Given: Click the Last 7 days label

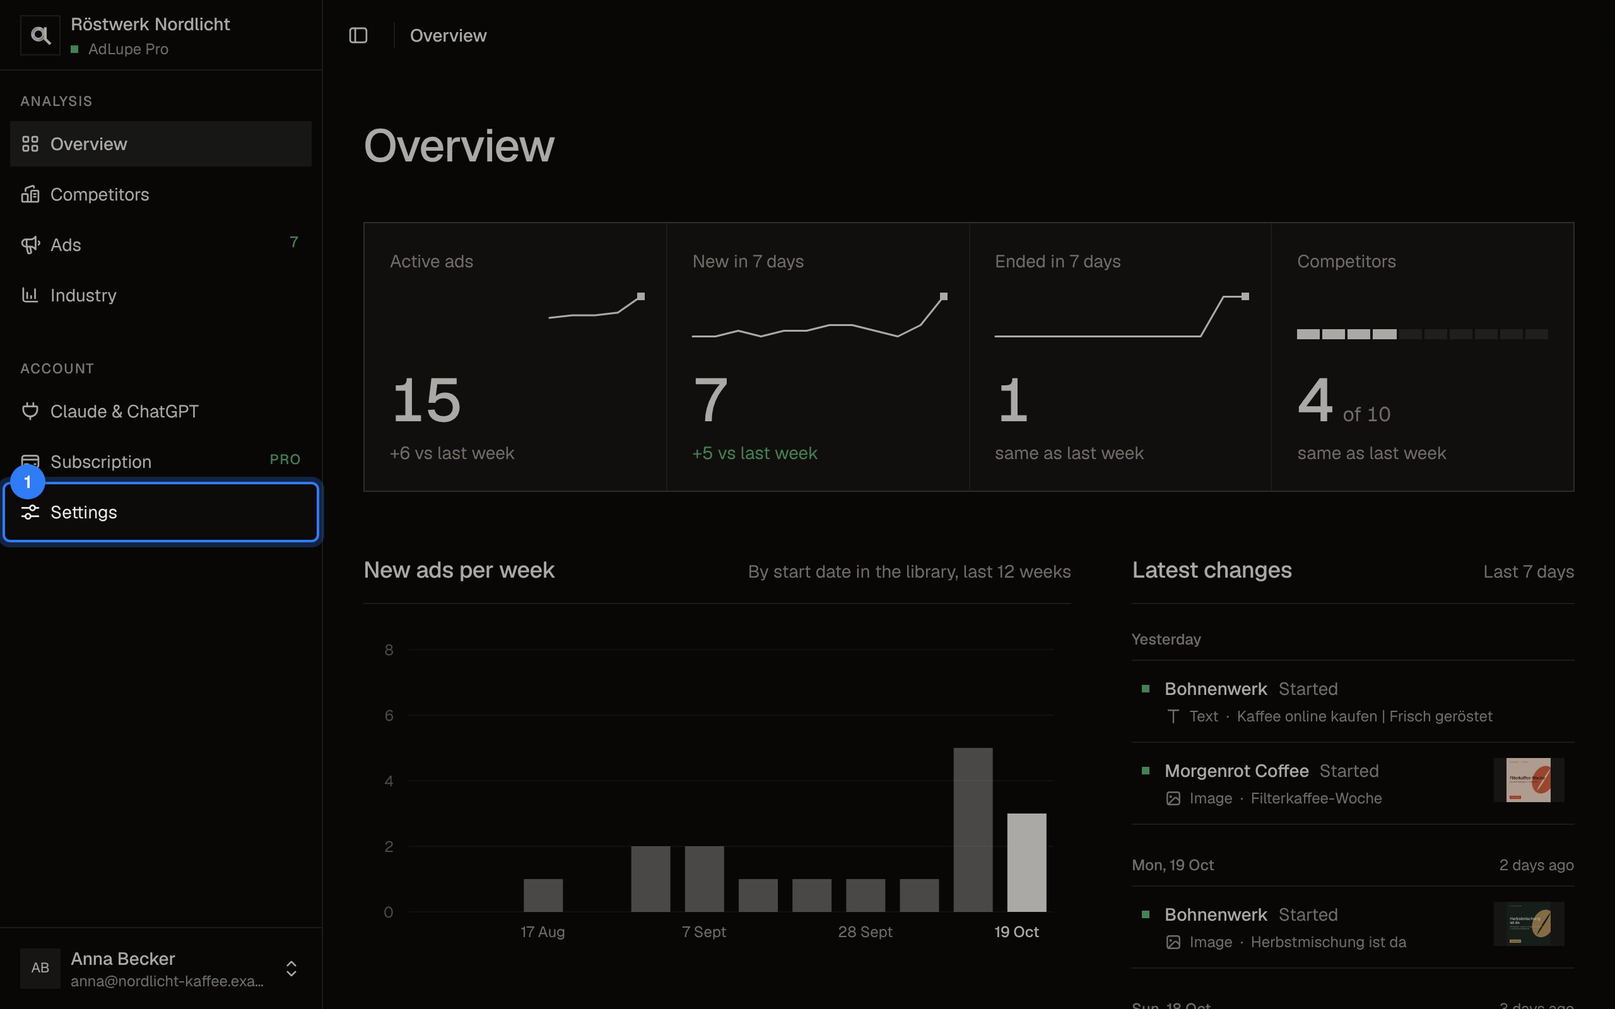Looking at the screenshot, I should click(1528, 572).
